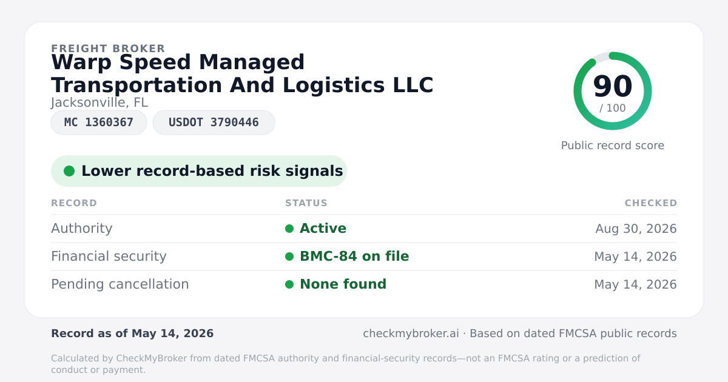Click the USDOT 3790446 badge
The height and width of the screenshot is (382, 728).
click(x=214, y=122)
